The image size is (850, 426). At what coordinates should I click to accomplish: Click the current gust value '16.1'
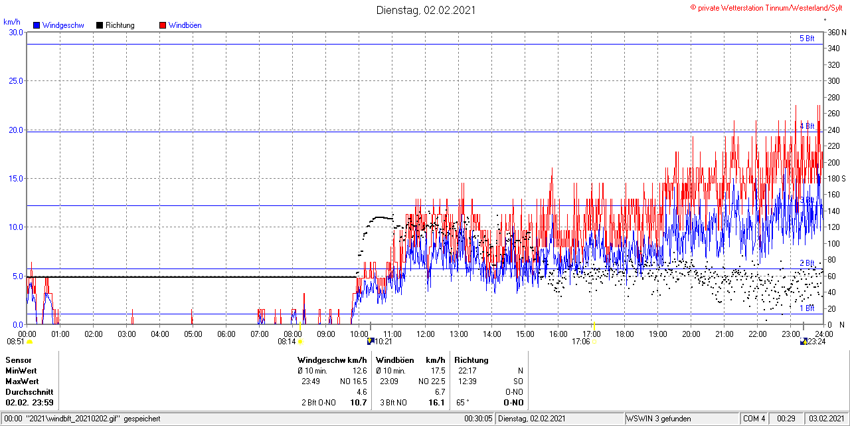coord(436,403)
